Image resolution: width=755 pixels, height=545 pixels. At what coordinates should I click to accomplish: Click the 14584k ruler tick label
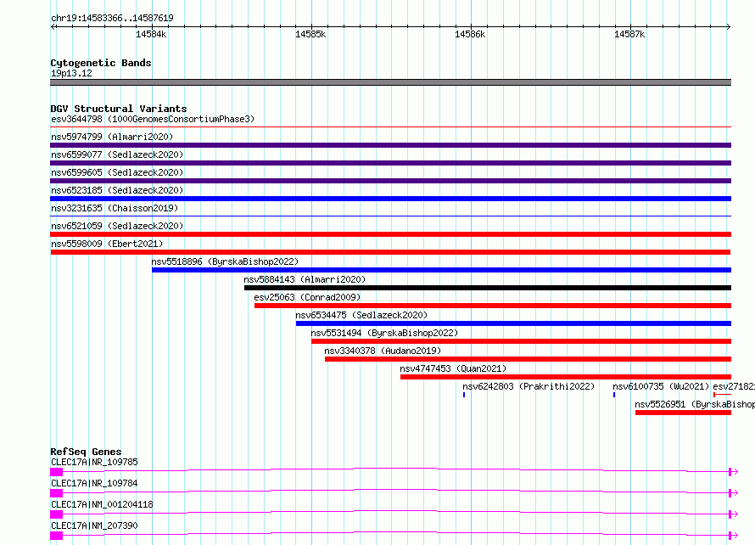pos(151,34)
